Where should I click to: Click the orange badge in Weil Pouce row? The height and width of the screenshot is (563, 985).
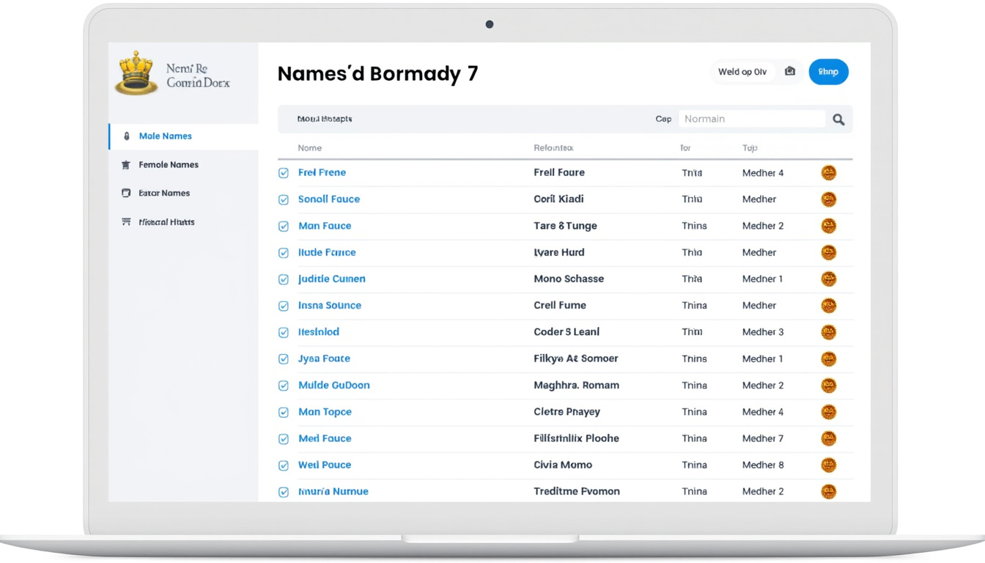[828, 465]
